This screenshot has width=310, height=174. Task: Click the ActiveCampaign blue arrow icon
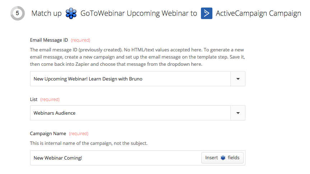(x=207, y=14)
